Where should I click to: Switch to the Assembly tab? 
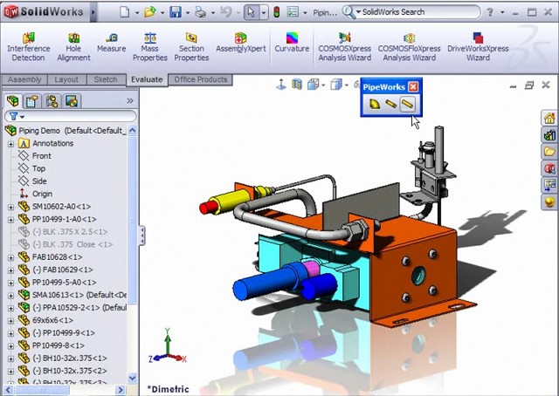click(x=24, y=79)
